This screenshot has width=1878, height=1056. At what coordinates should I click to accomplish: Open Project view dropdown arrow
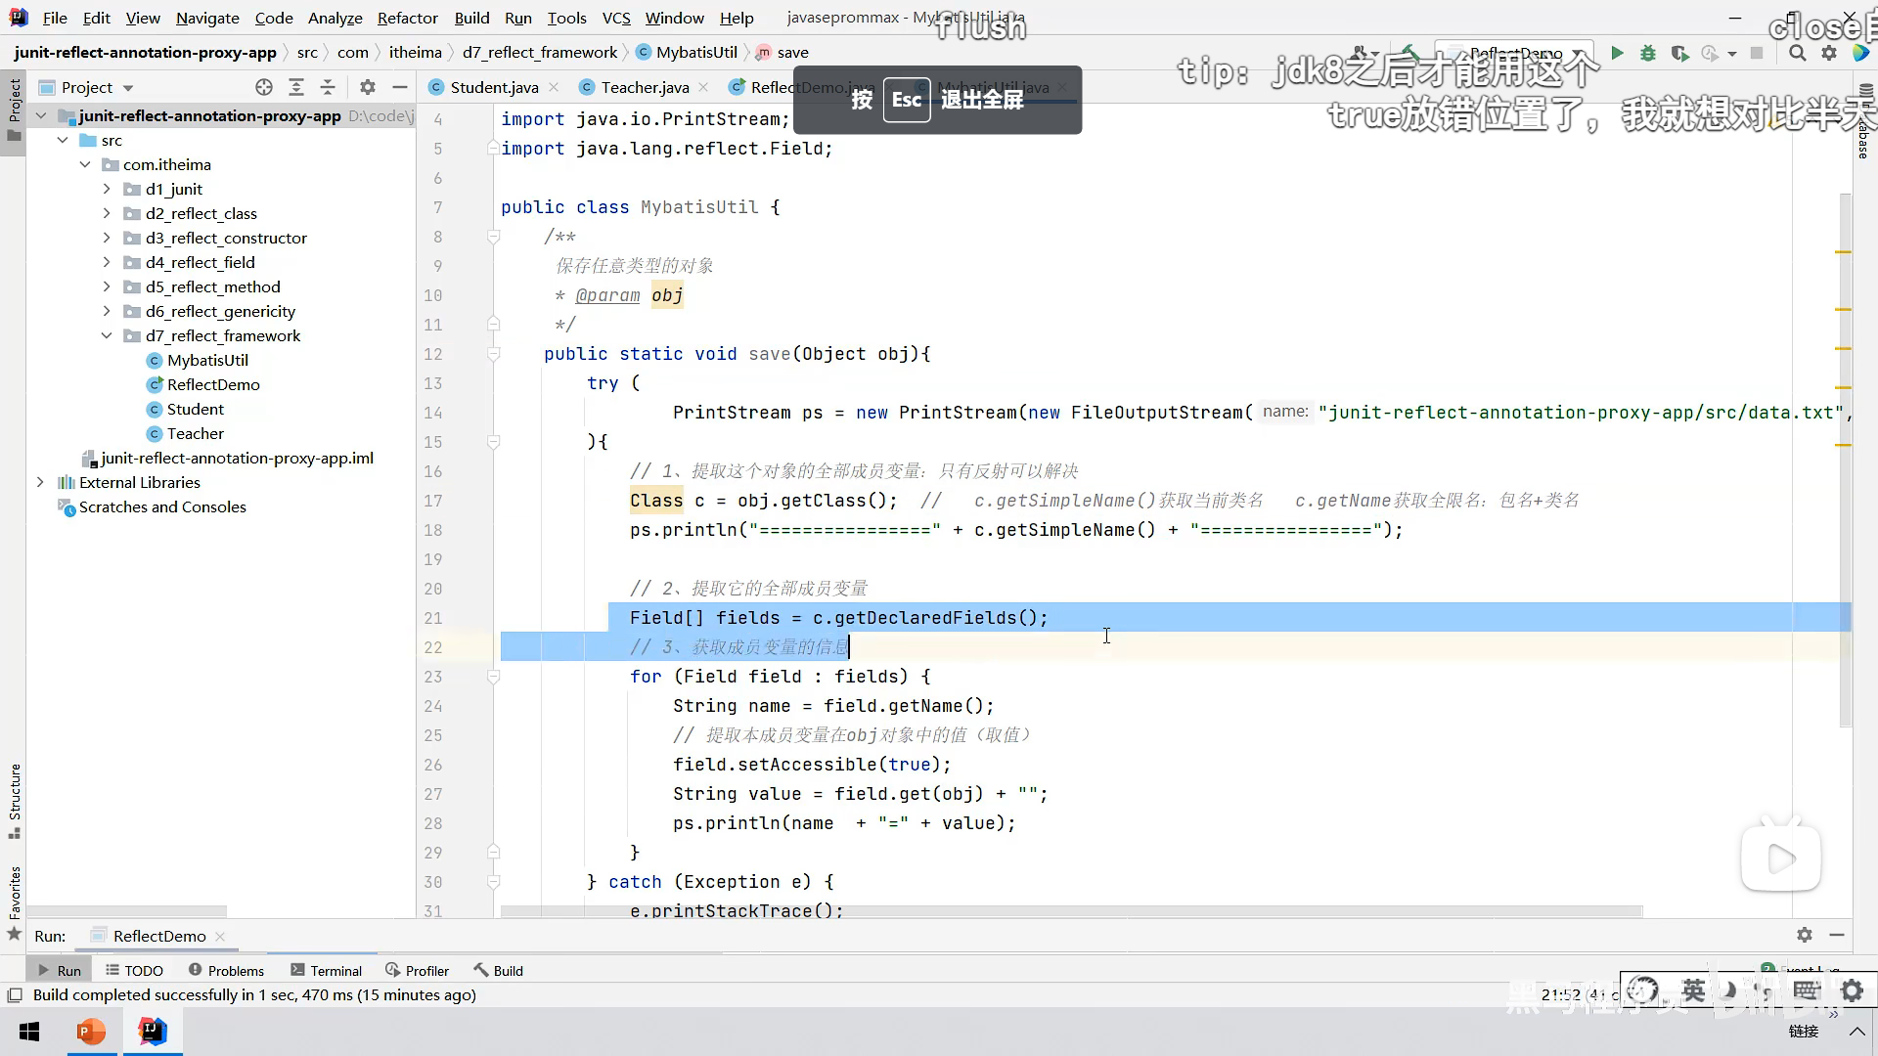[x=128, y=88]
